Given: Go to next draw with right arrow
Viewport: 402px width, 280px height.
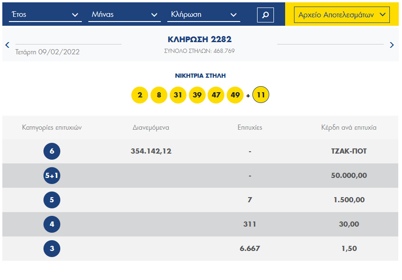Looking at the screenshot, I should click(x=392, y=45).
